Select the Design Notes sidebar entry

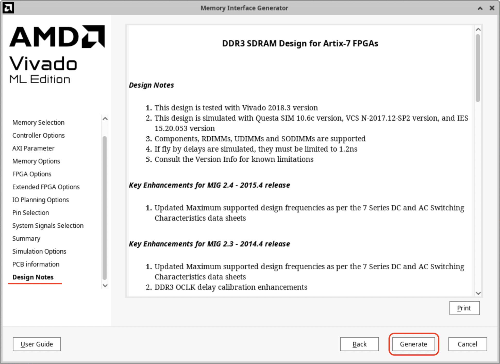click(x=33, y=277)
